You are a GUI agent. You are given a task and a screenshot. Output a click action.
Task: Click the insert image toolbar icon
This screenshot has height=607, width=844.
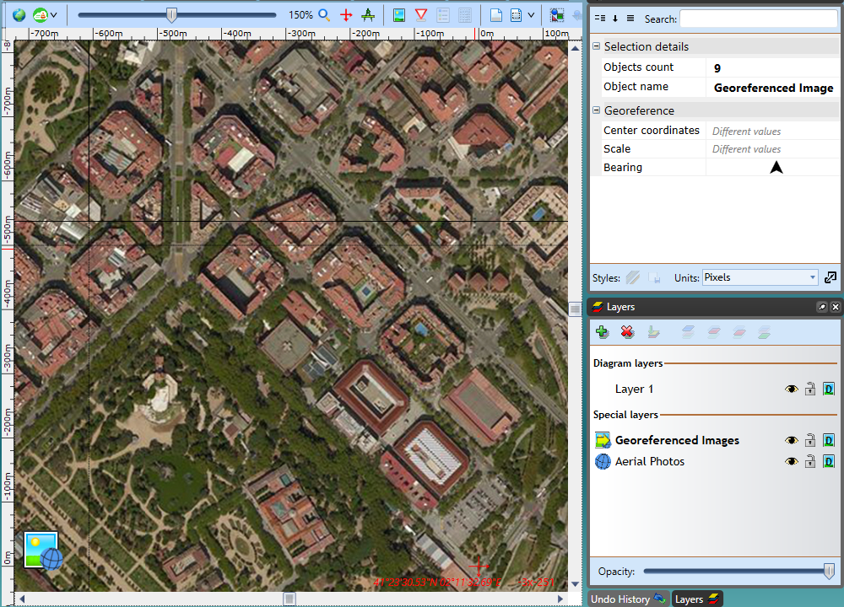click(398, 14)
